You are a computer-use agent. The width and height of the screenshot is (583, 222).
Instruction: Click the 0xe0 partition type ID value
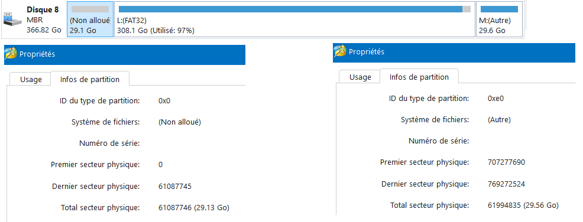[495, 99]
